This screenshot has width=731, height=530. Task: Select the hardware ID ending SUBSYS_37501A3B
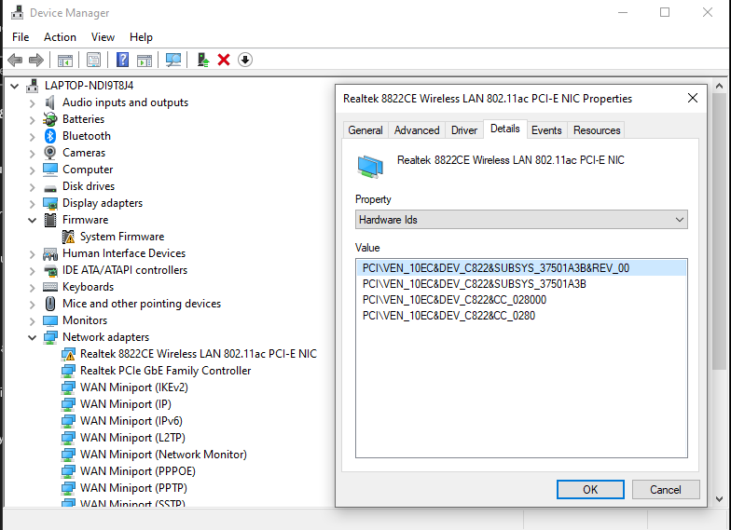point(474,284)
